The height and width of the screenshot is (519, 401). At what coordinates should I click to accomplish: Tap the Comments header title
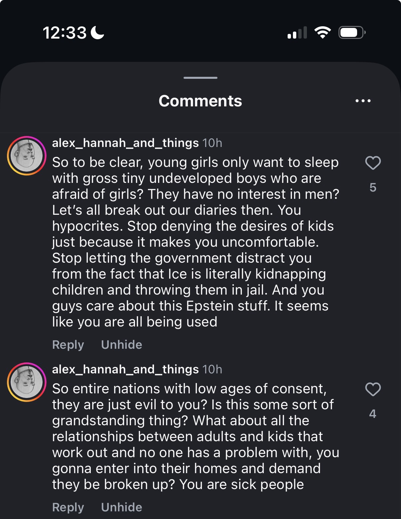pos(200,101)
